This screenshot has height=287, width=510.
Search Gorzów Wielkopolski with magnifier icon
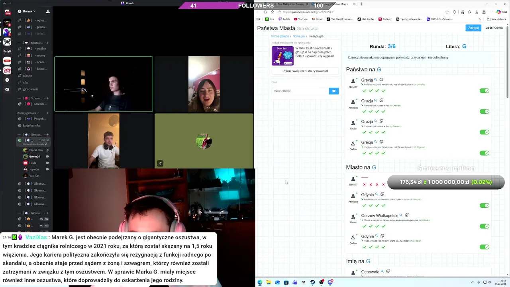pos(401,215)
